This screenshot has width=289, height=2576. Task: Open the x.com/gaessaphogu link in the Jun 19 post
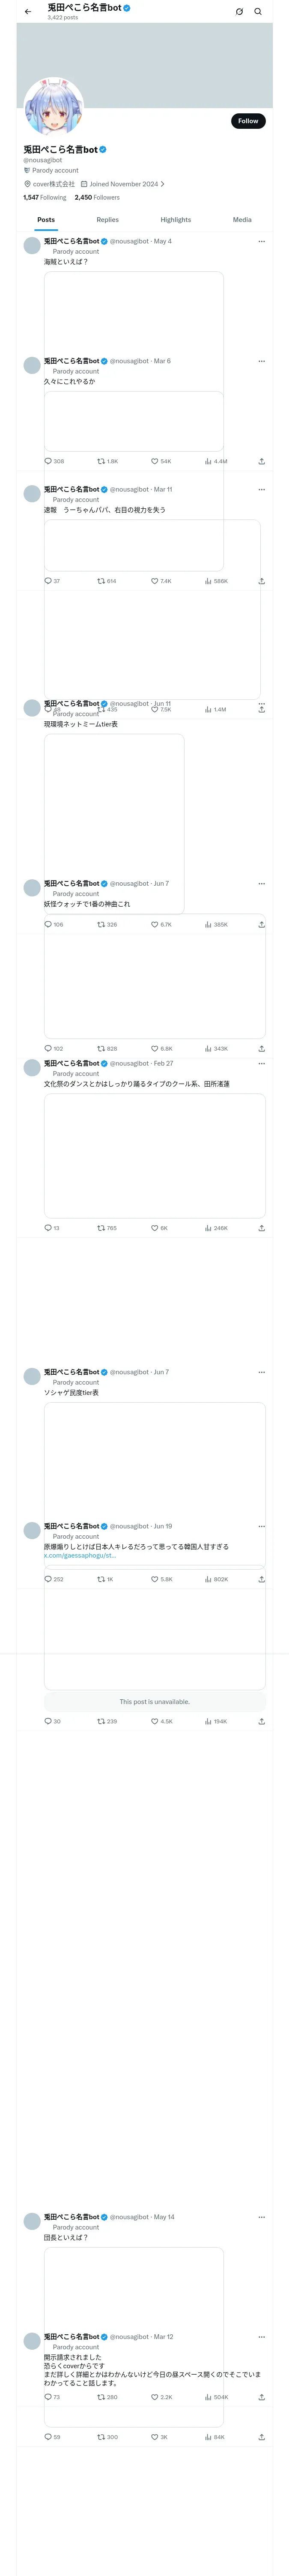coord(80,1556)
